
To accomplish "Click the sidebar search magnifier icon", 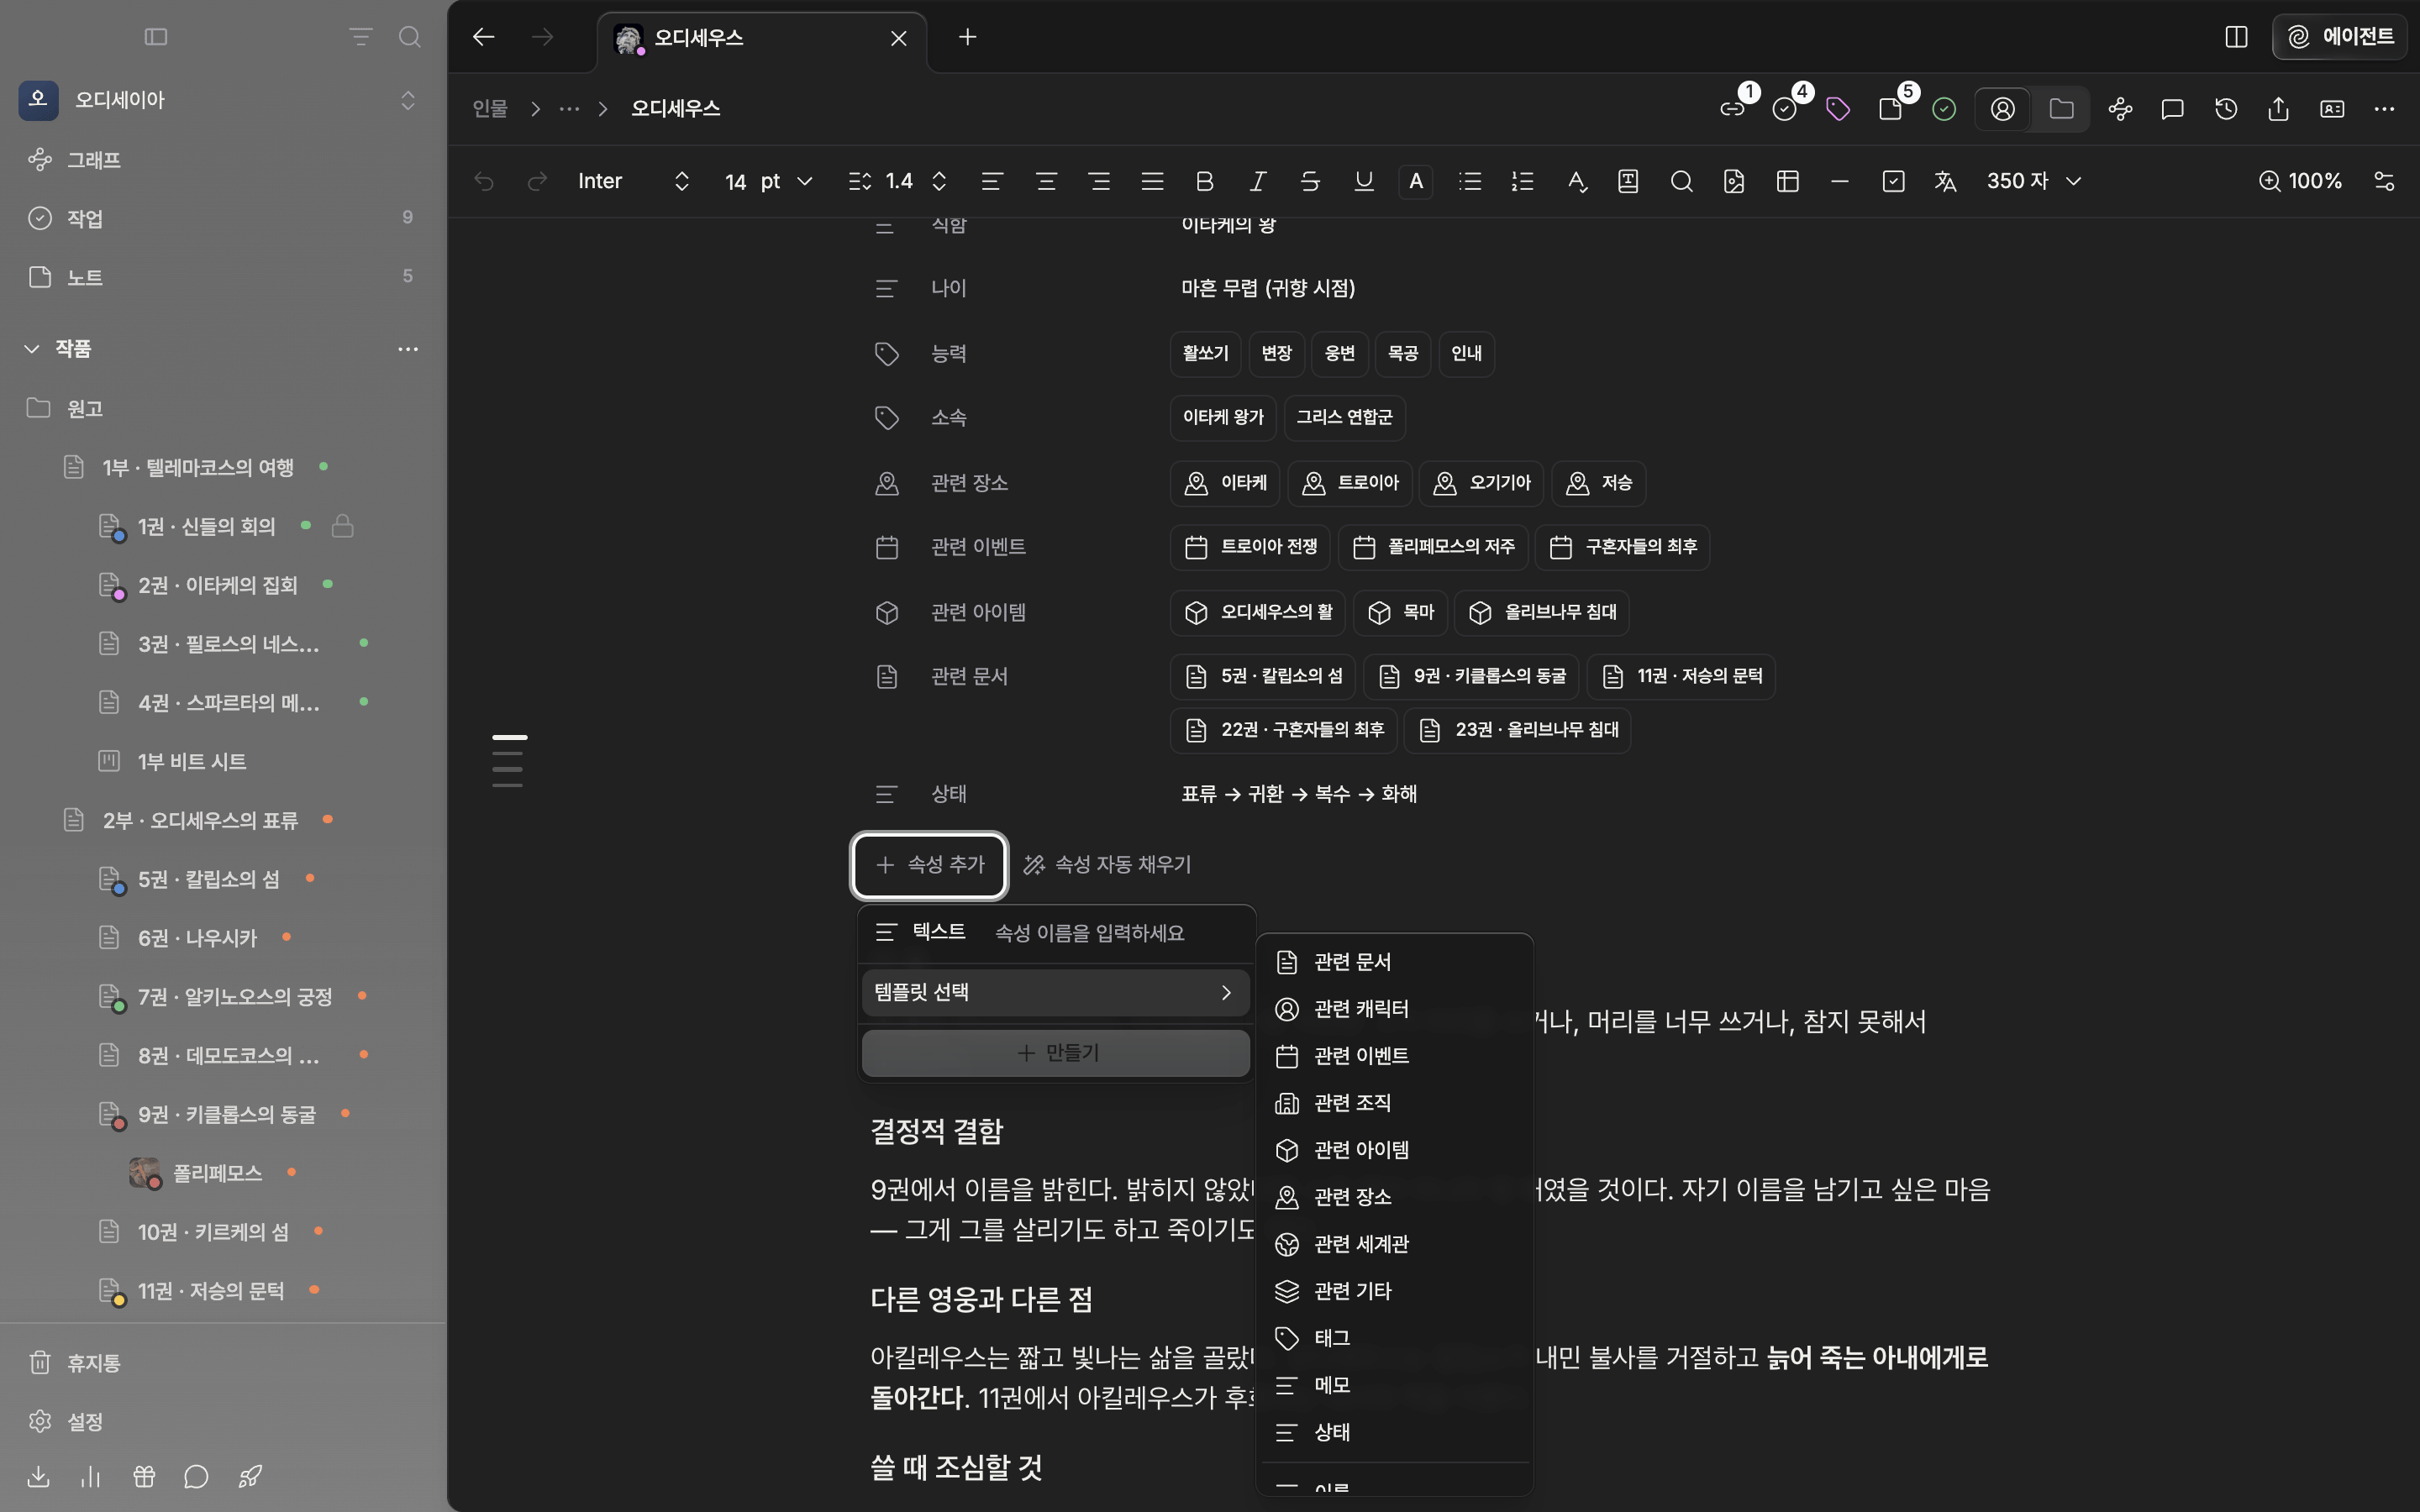I will tap(409, 37).
